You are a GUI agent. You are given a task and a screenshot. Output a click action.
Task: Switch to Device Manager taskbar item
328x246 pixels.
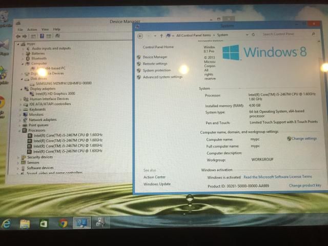tap(100, 222)
